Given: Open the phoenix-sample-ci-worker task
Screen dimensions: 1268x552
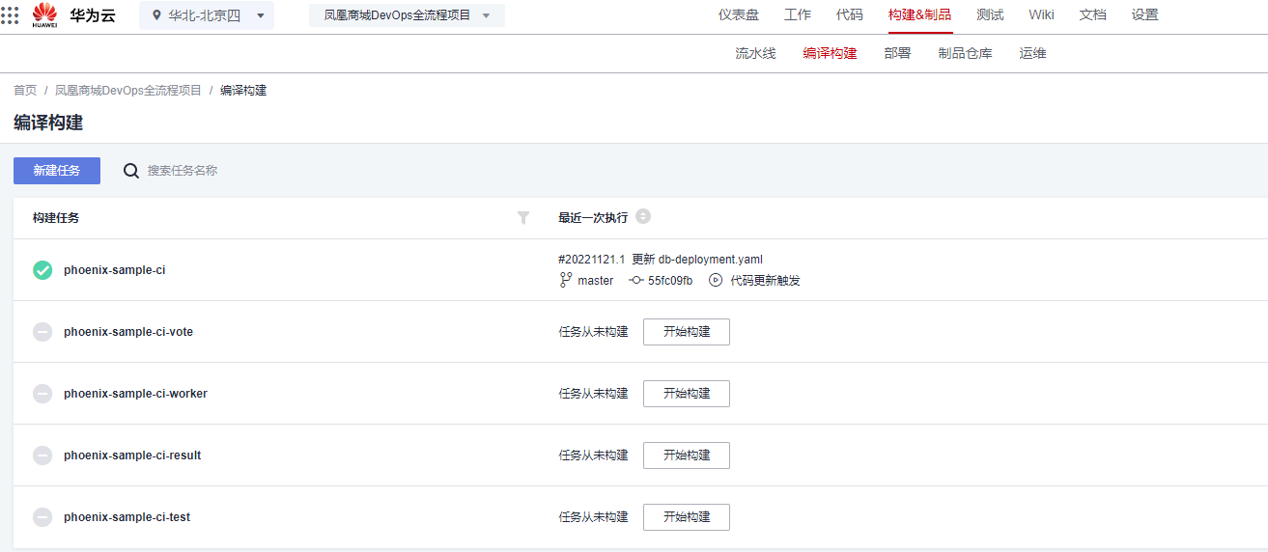Looking at the screenshot, I should click(136, 394).
